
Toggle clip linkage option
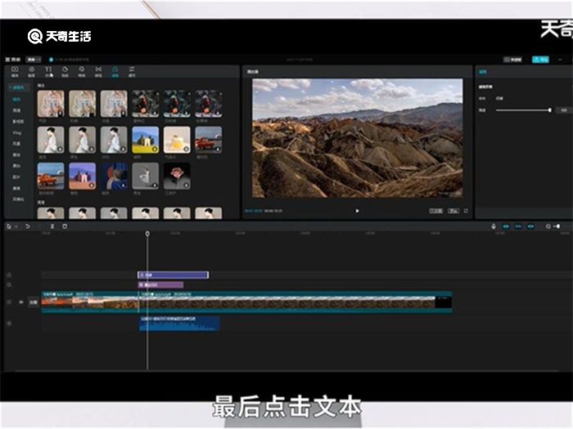pos(530,226)
